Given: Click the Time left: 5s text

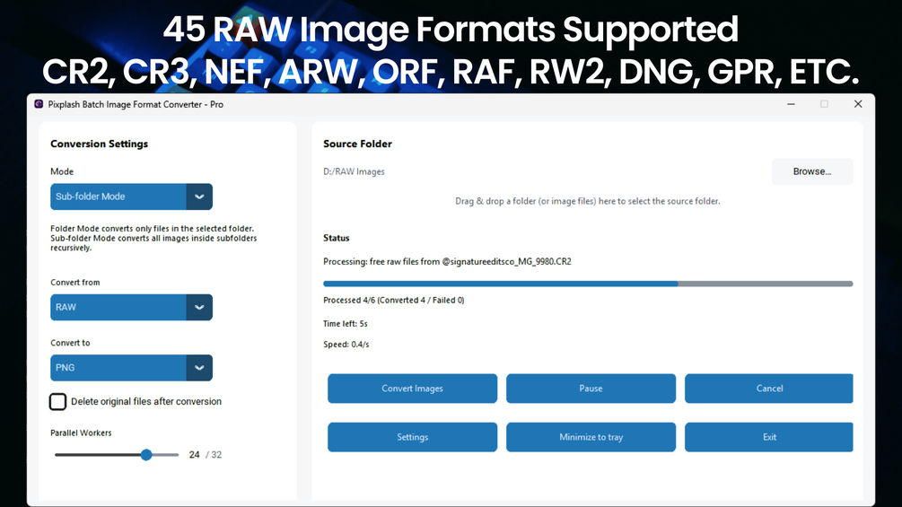Looking at the screenshot, I should pyautogui.click(x=346, y=324).
